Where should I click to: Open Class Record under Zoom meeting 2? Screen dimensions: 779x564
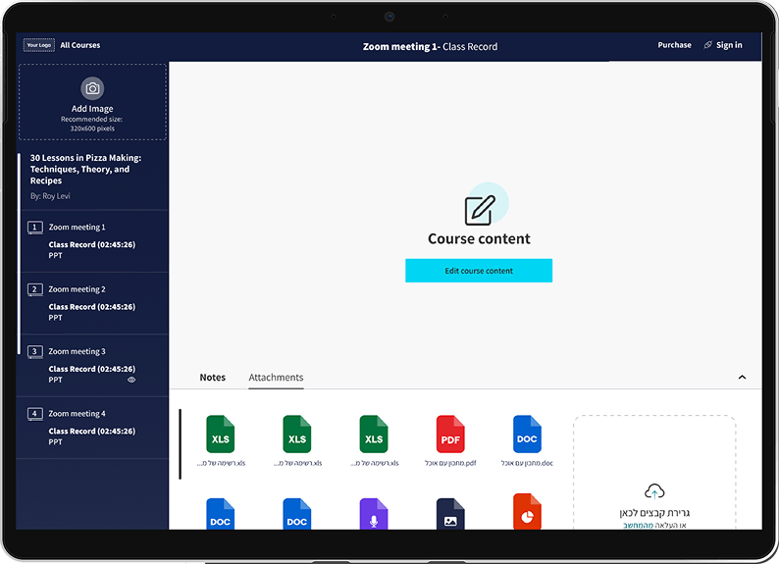pyautogui.click(x=92, y=307)
